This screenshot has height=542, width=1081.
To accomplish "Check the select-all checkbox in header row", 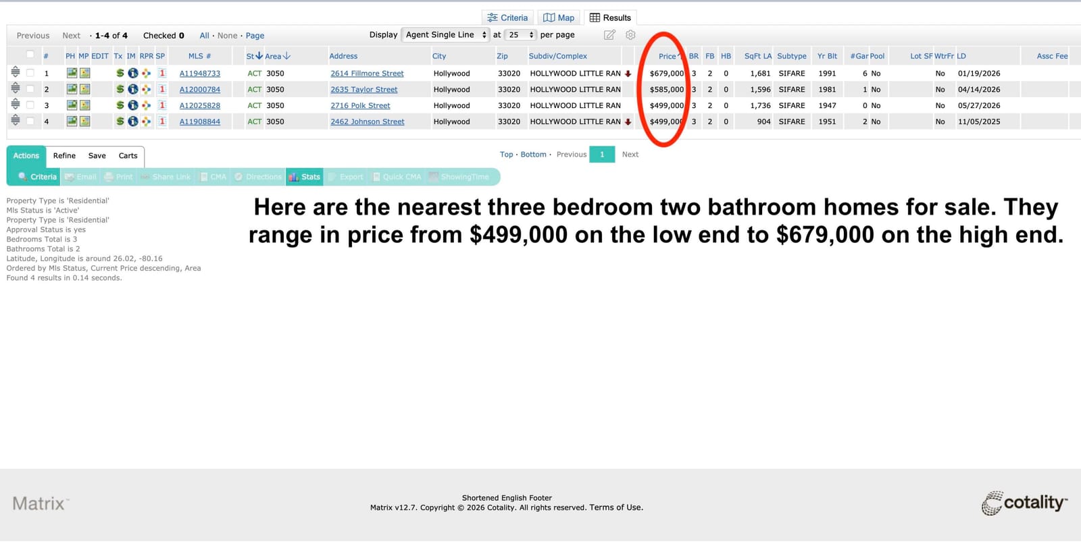I will coord(30,55).
